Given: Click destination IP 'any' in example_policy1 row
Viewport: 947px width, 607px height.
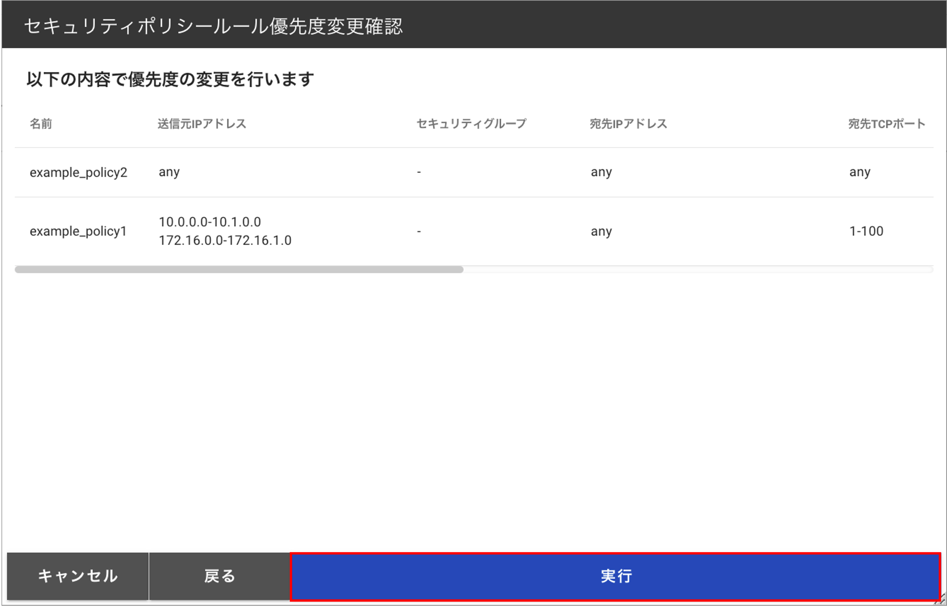Looking at the screenshot, I should click(x=601, y=231).
